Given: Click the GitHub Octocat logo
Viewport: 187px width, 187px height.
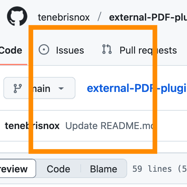Looking at the screenshot, I should tap(17, 17).
